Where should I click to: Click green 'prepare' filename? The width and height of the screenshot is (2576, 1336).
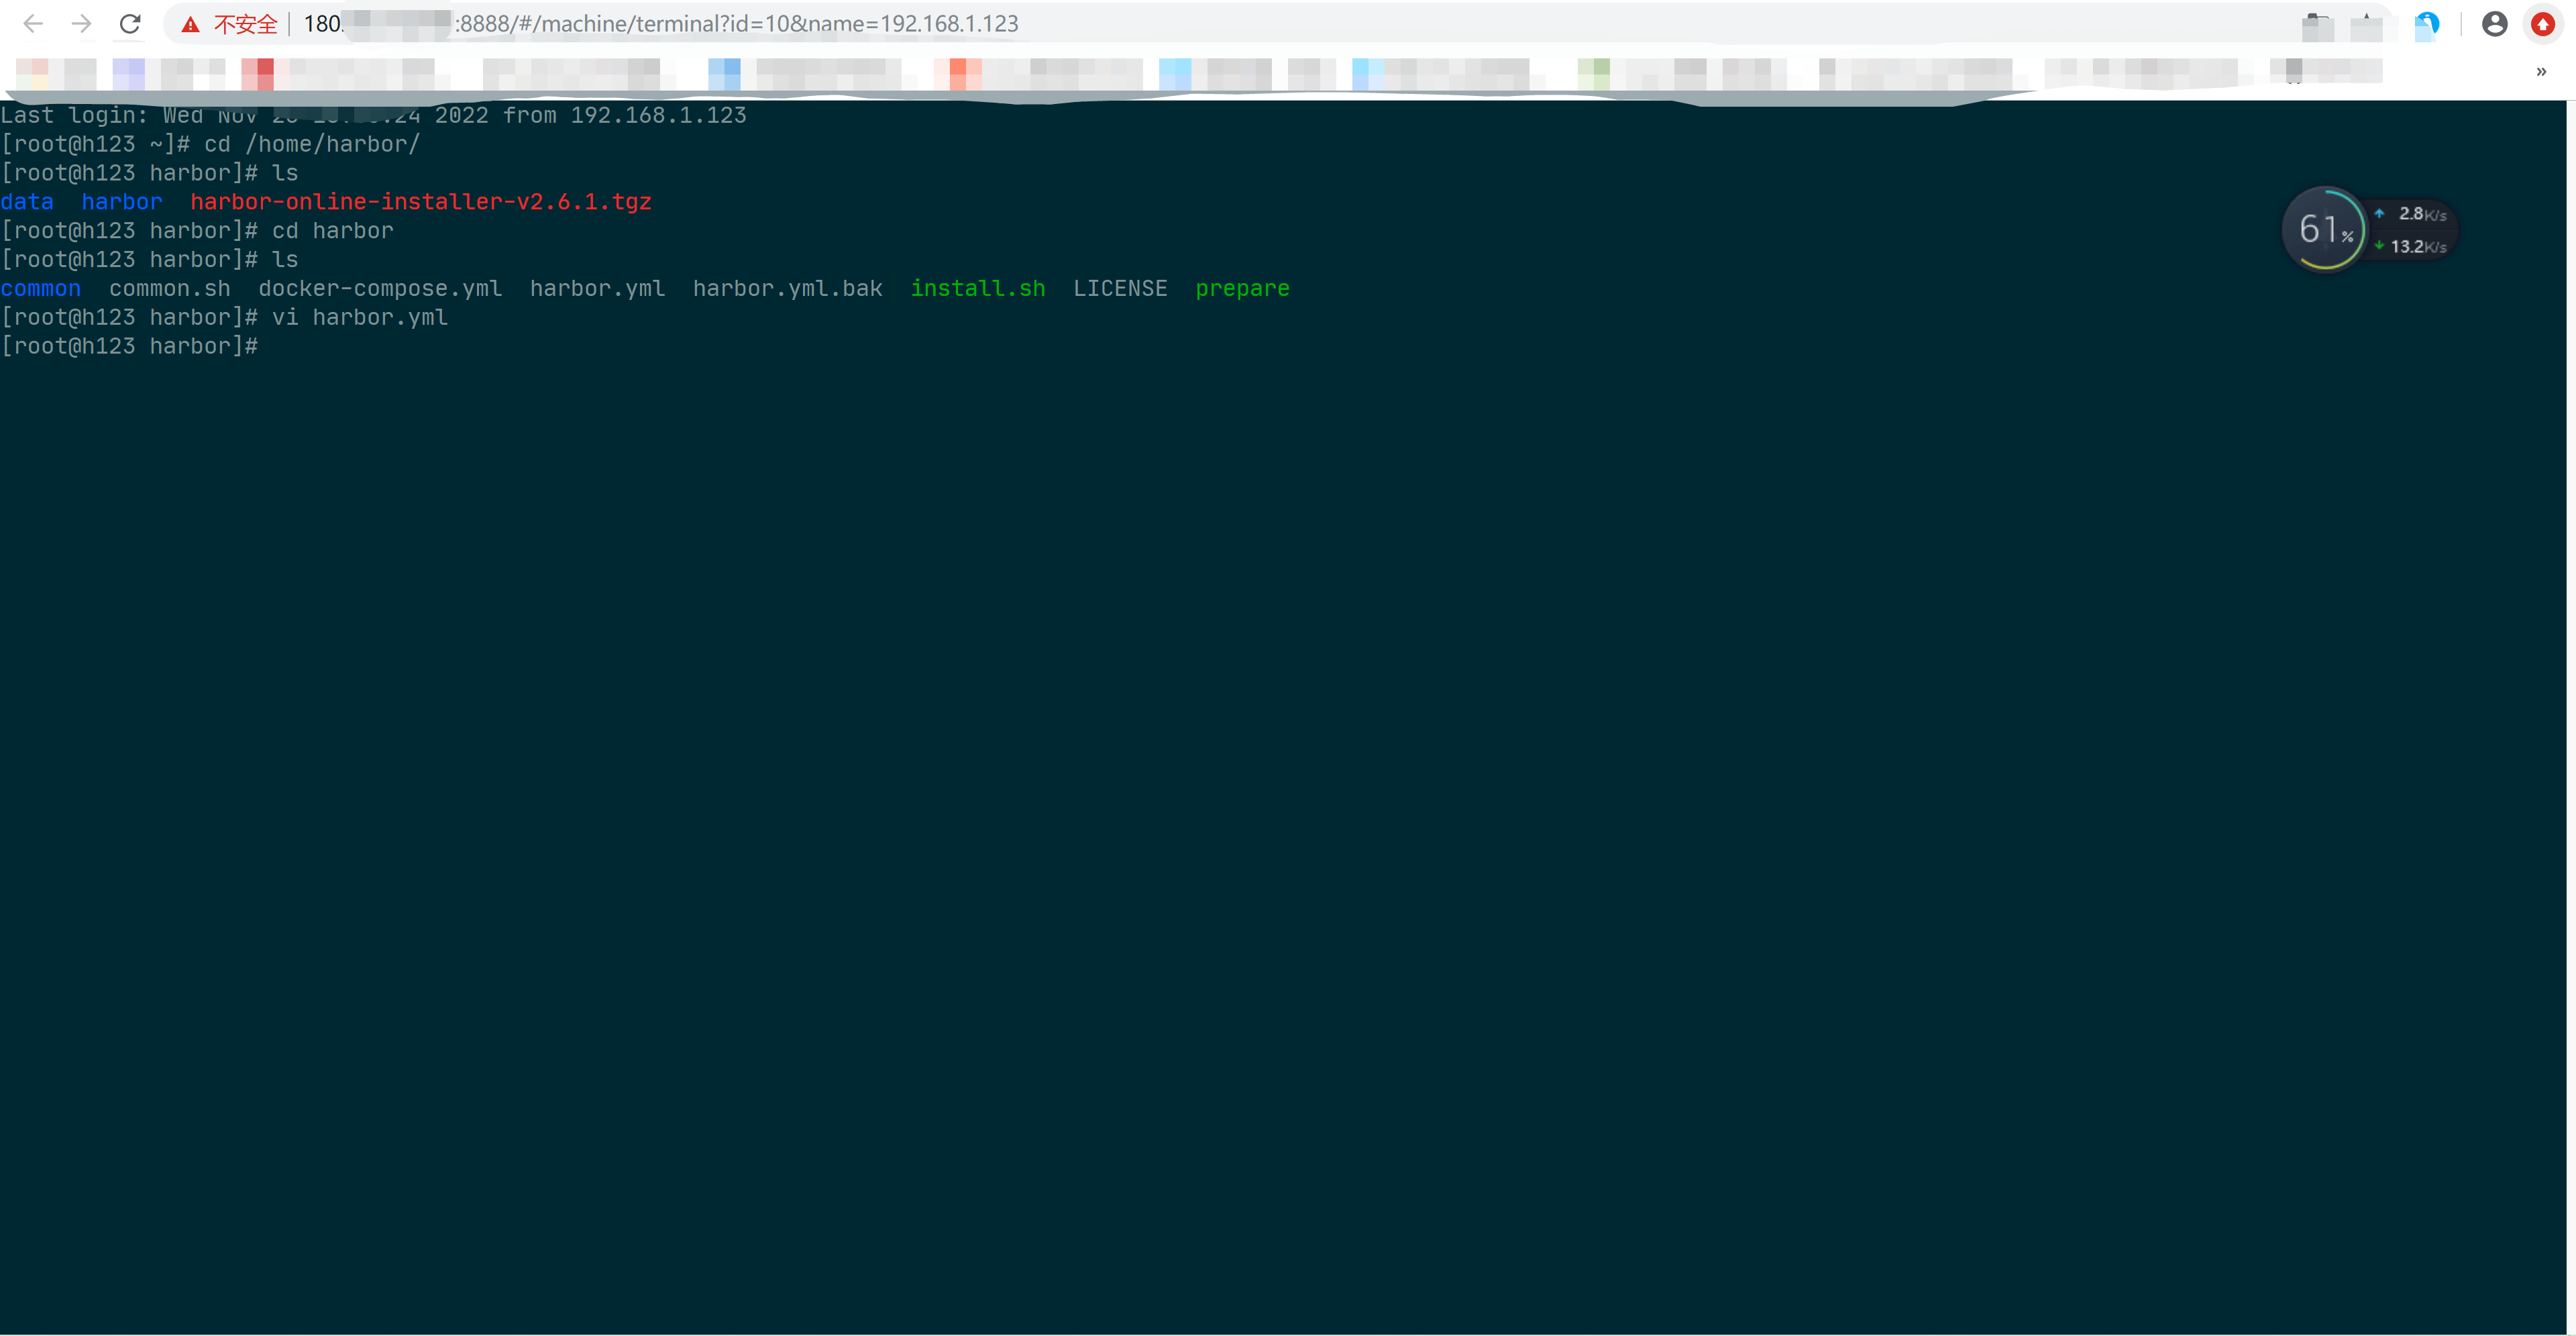[x=1243, y=288]
